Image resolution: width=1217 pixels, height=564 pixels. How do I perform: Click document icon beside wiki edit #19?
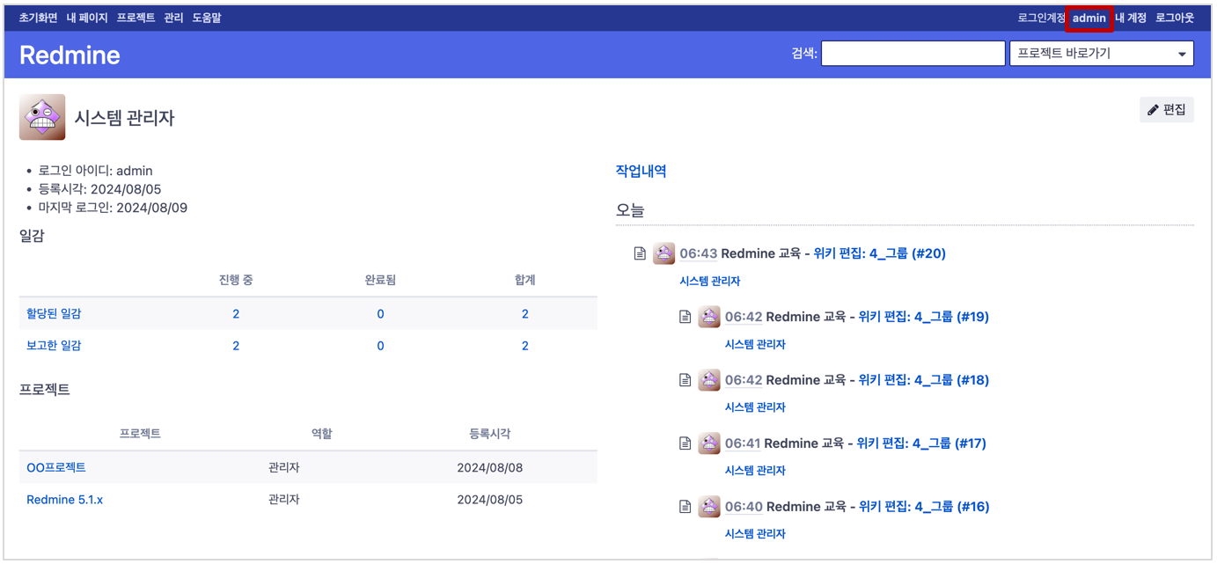[685, 317]
